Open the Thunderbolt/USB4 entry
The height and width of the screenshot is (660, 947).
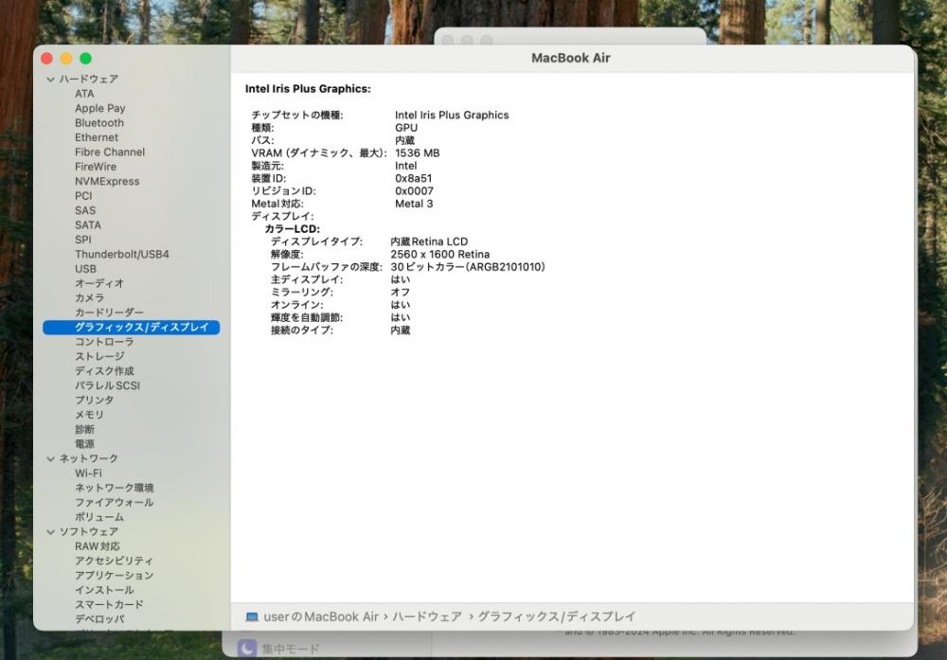122,254
